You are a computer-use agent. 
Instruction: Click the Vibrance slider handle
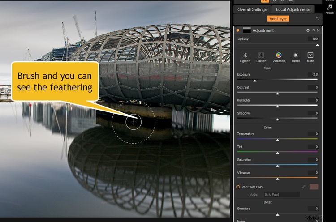pos(277,179)
